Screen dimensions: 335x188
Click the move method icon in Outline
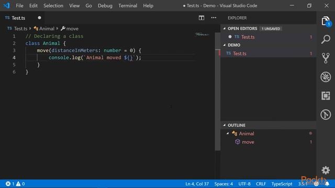coord(237,142)
